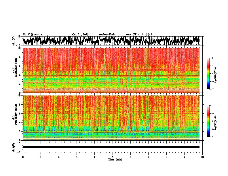Image resolution: width=228 pixels, height=176 pixels.
Task: Select the date label "Oct. 21, 2023"
Action: [80, 35]
